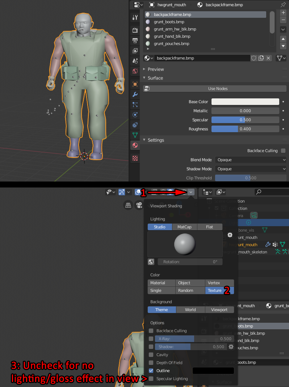
Task: Remove the selected material slot
Action: 283,20
